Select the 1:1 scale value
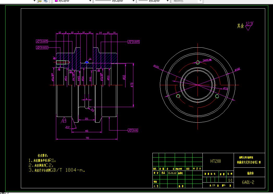This screenshot has height=194, width=273. click(x=230, y=180)
